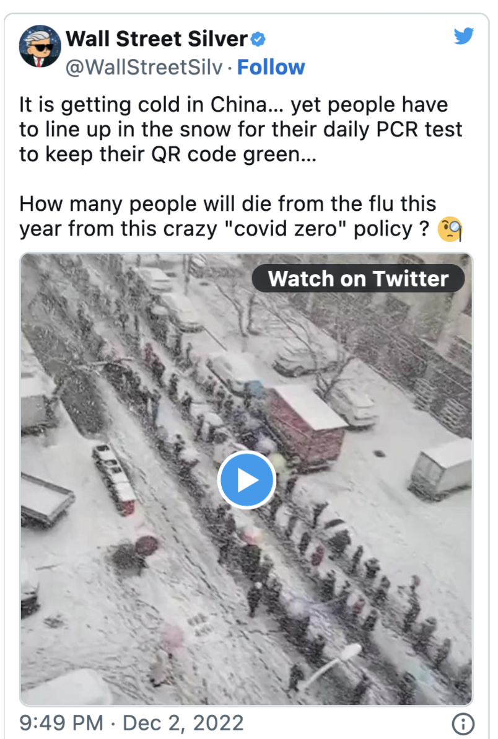Click the covid zero policy question text
Image resolution: width=498 pixels, height=739 pixels.
click(228, 216)
